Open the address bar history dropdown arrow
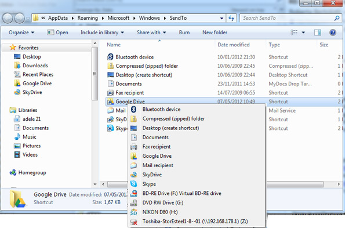 [221, 18]
